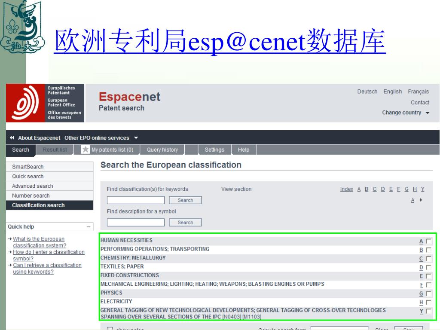
Task: Switch language to Français
Action: (x=418, y=92)
